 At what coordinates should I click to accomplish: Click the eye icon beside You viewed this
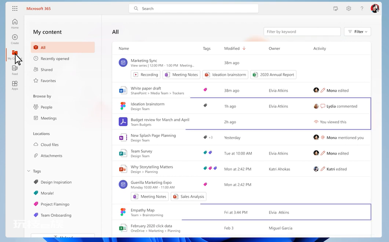[x=316, y=122]
